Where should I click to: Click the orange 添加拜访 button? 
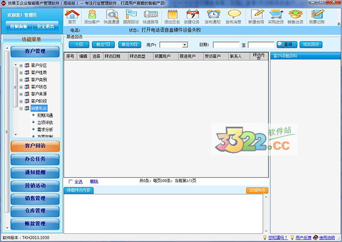(257, 190)
